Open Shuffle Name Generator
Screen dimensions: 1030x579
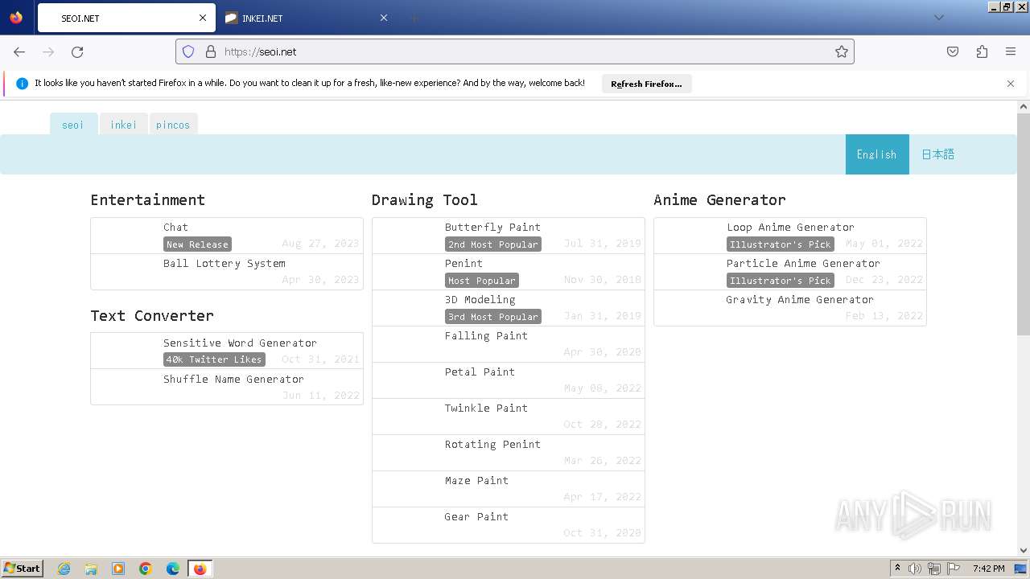pyautogui.click(x=227, y=387)
